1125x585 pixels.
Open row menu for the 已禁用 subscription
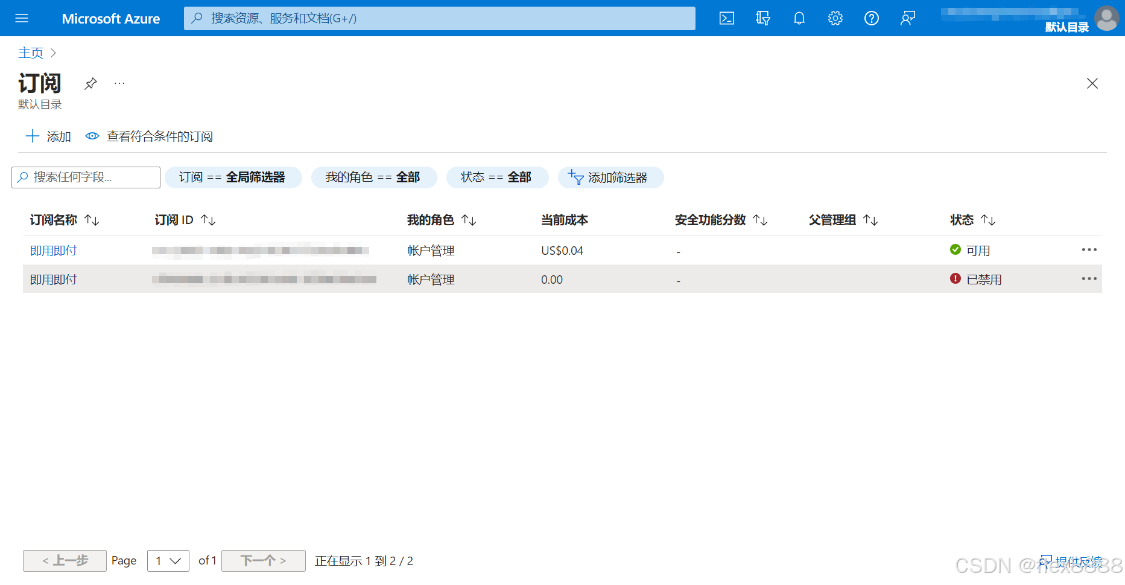(1089, 279)
